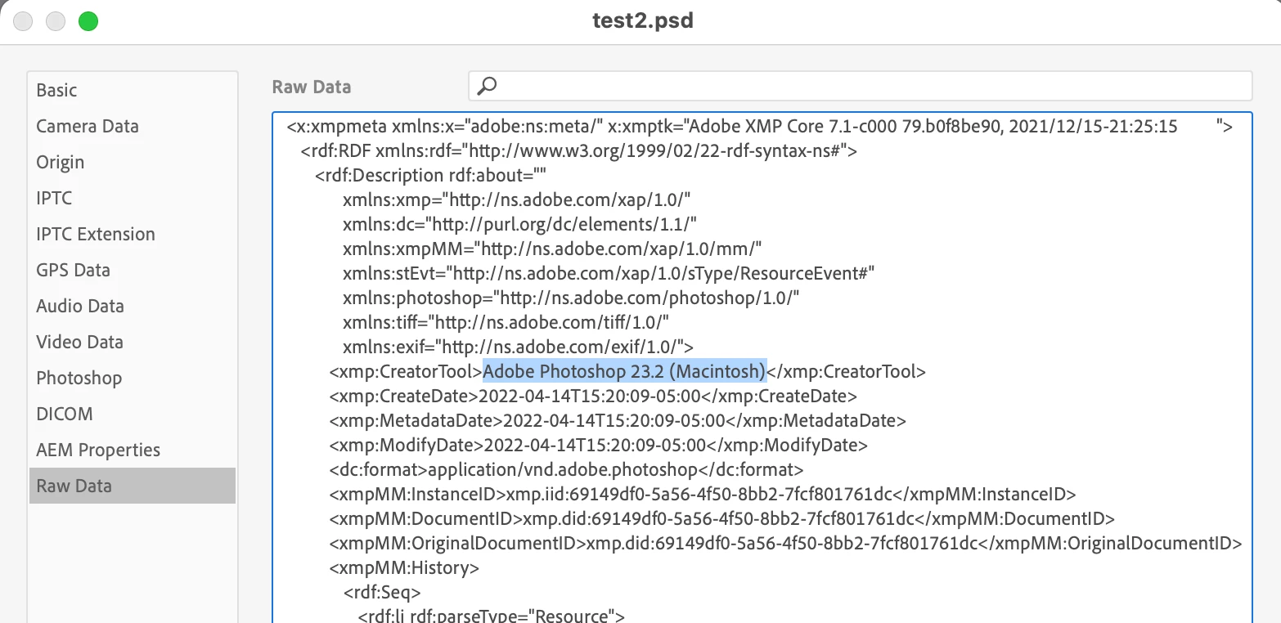Click the search magnifier icon
The image size is (1281, 623).
(x=487, y=86)
